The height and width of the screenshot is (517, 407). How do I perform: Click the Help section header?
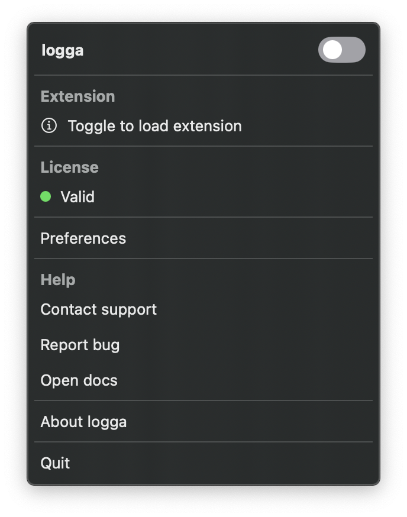(57, 279)
